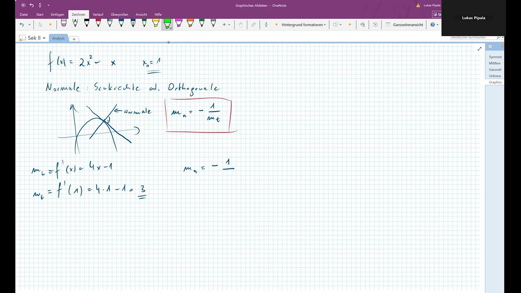Click the expand page arrows icon
Screen dimensions: 521x293
tap(479, 49)
